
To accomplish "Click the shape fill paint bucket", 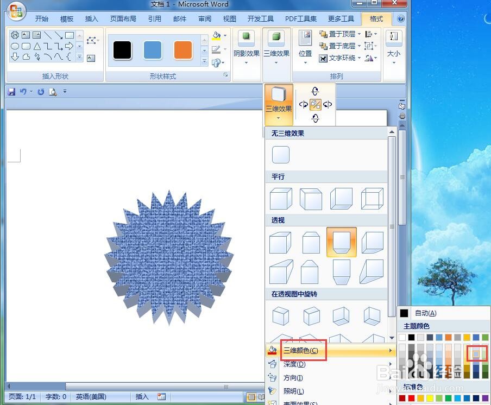I will coord(216,35).
